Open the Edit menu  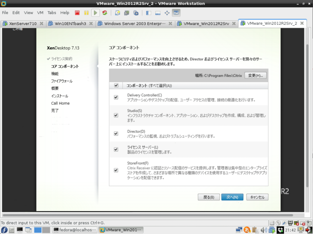(16, 13)
